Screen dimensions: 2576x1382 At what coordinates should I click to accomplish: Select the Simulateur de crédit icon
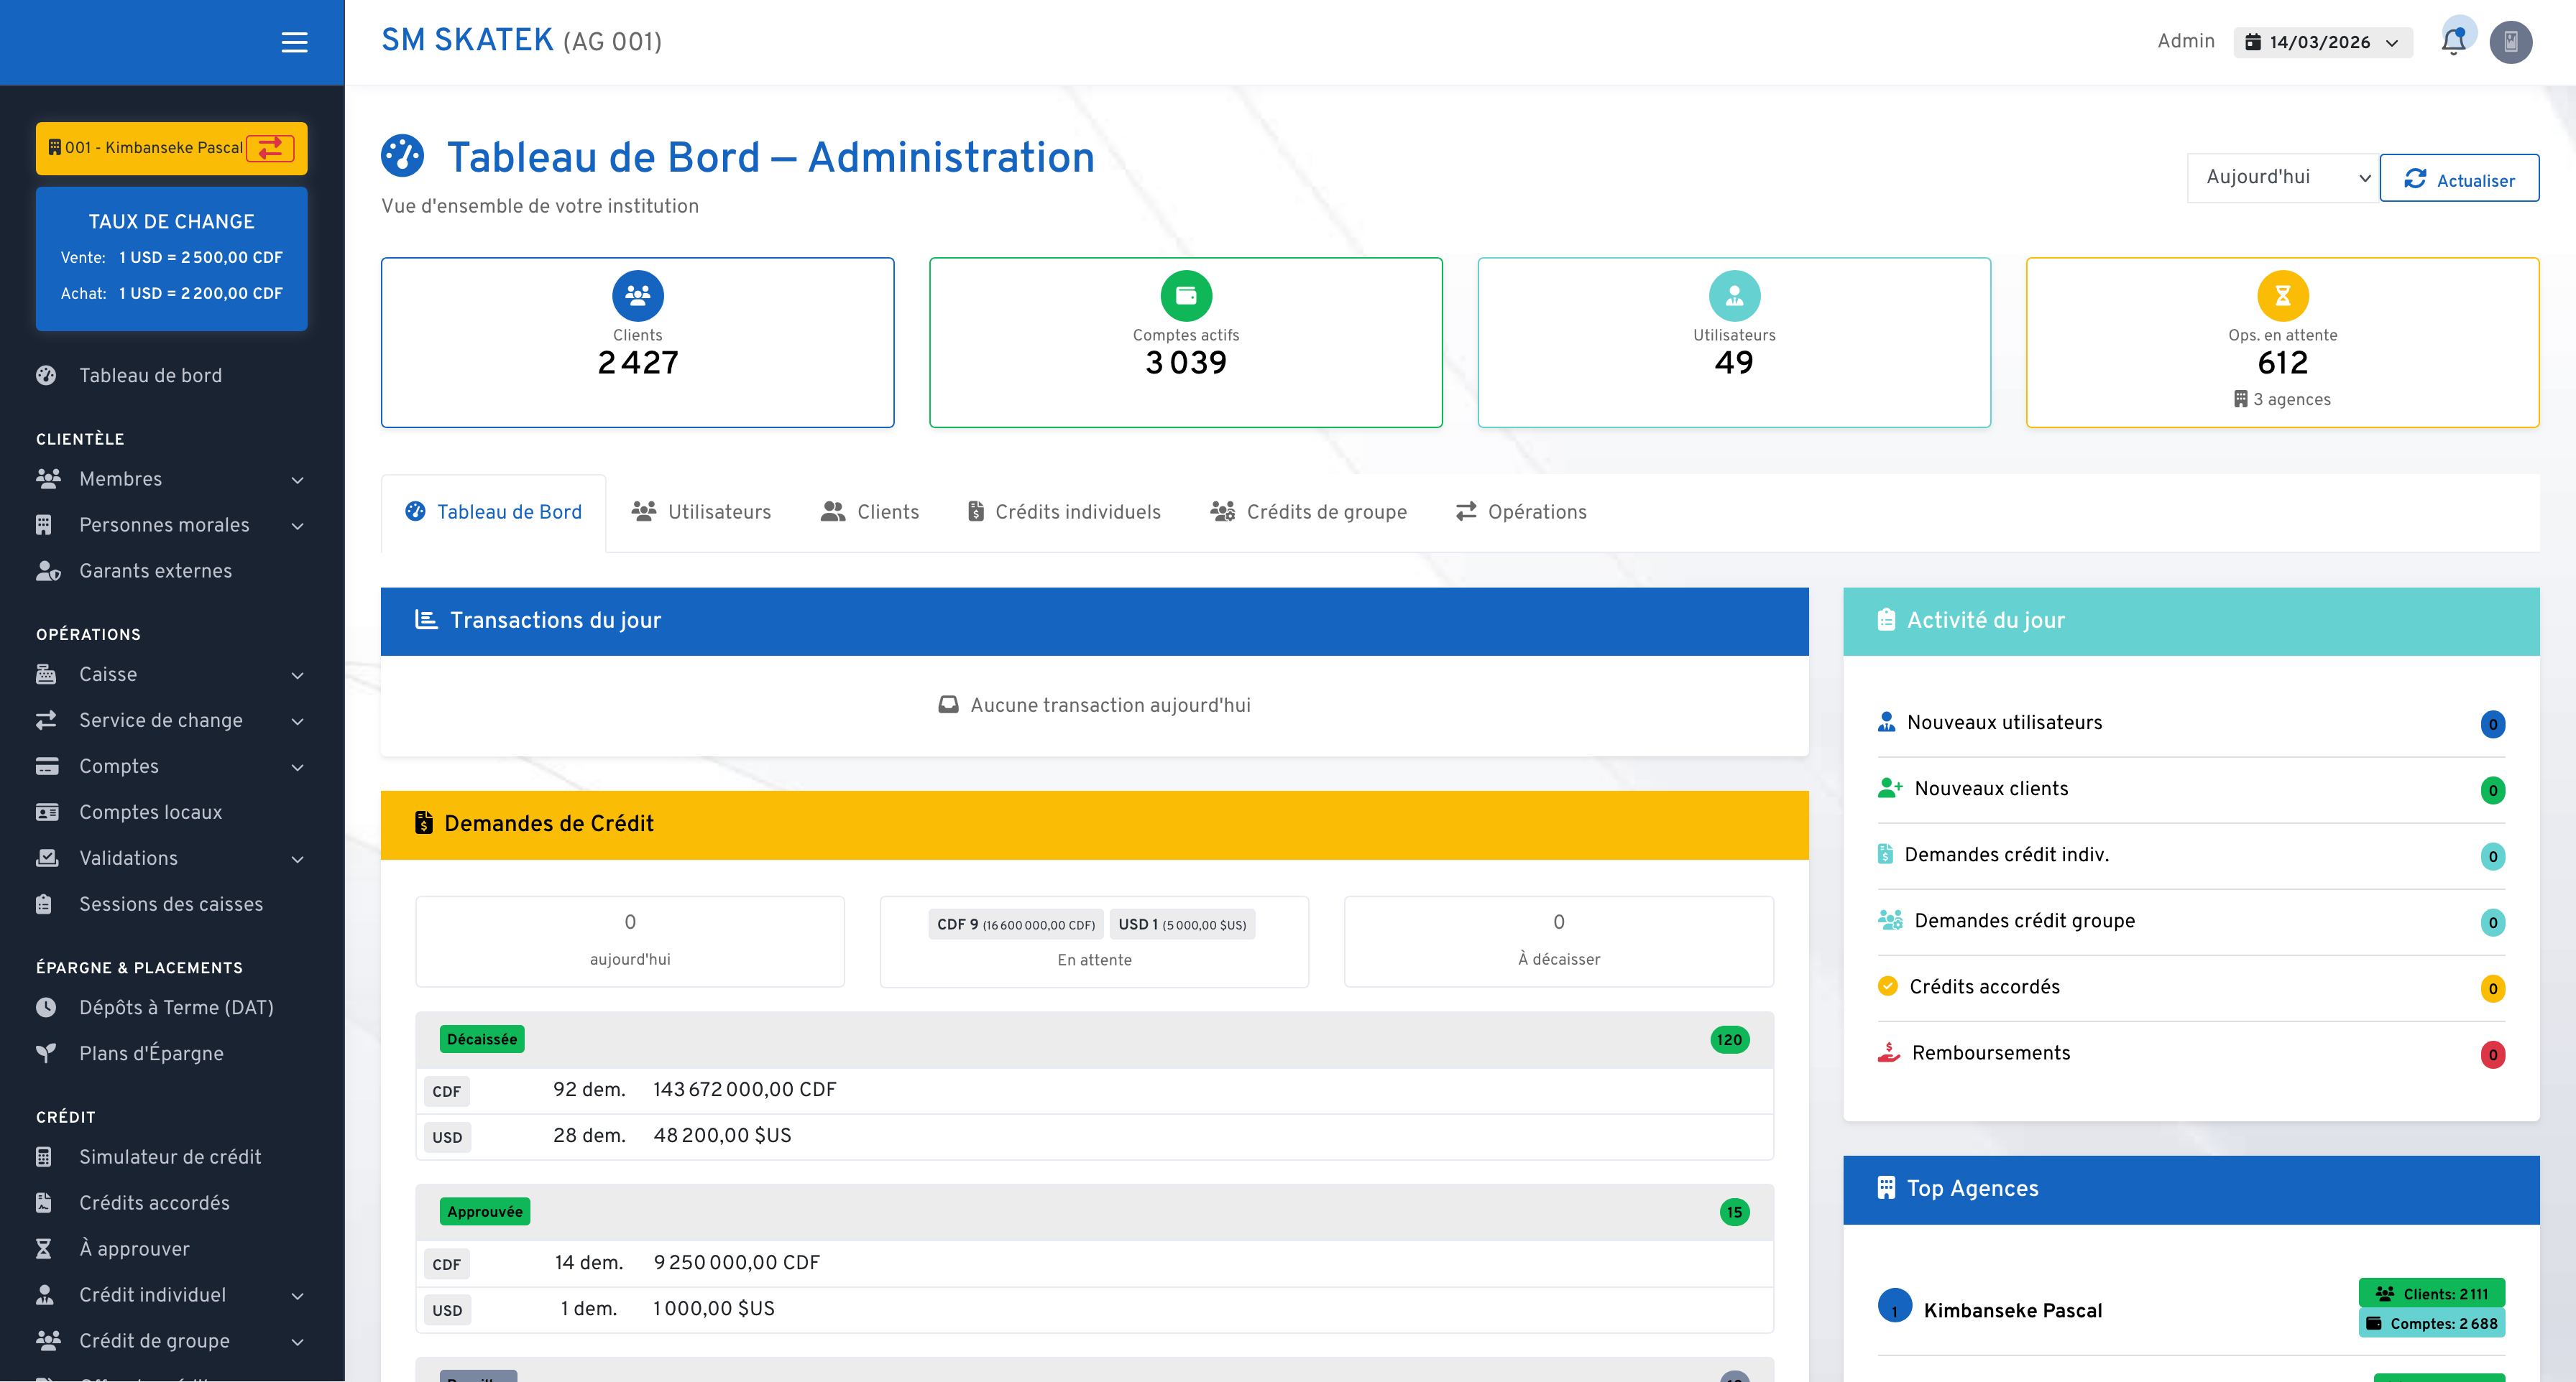pos(44,1156)
